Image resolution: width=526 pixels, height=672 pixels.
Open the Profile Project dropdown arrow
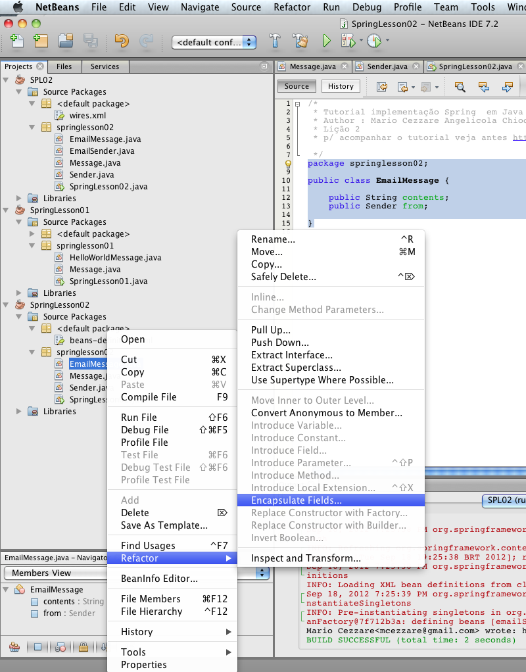[x=387, y=40]
